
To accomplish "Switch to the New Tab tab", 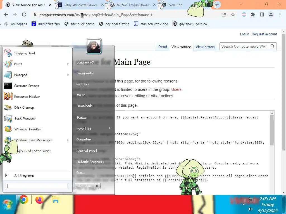I will [175, 5].
